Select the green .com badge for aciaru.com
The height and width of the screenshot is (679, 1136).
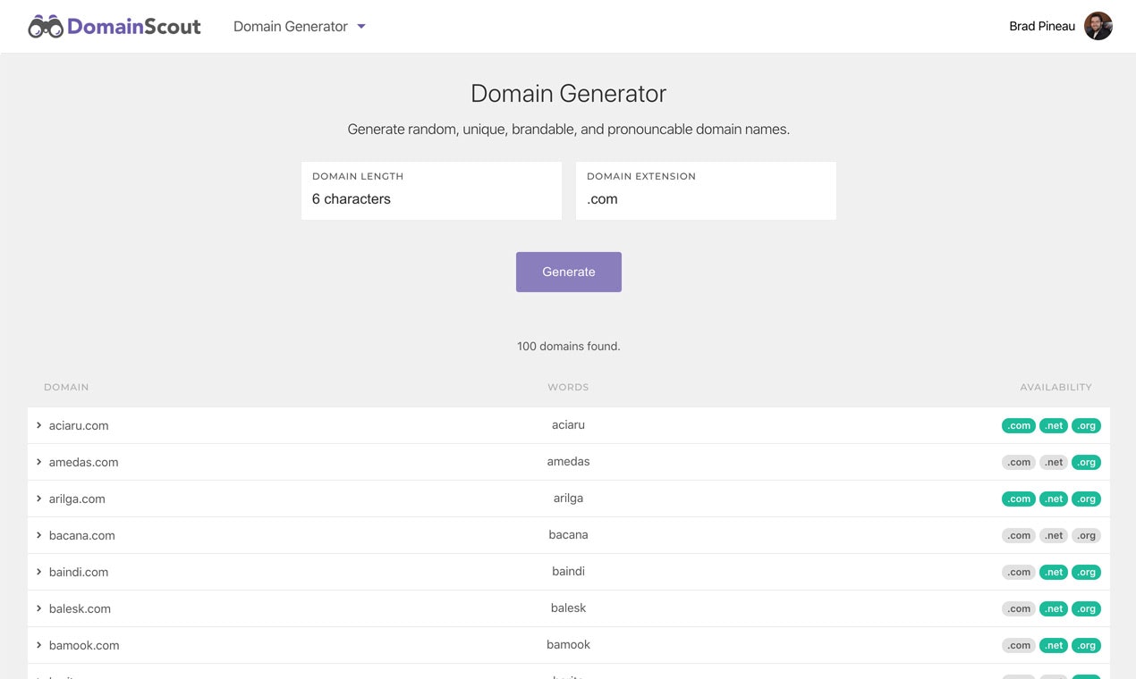point(1018,425)
